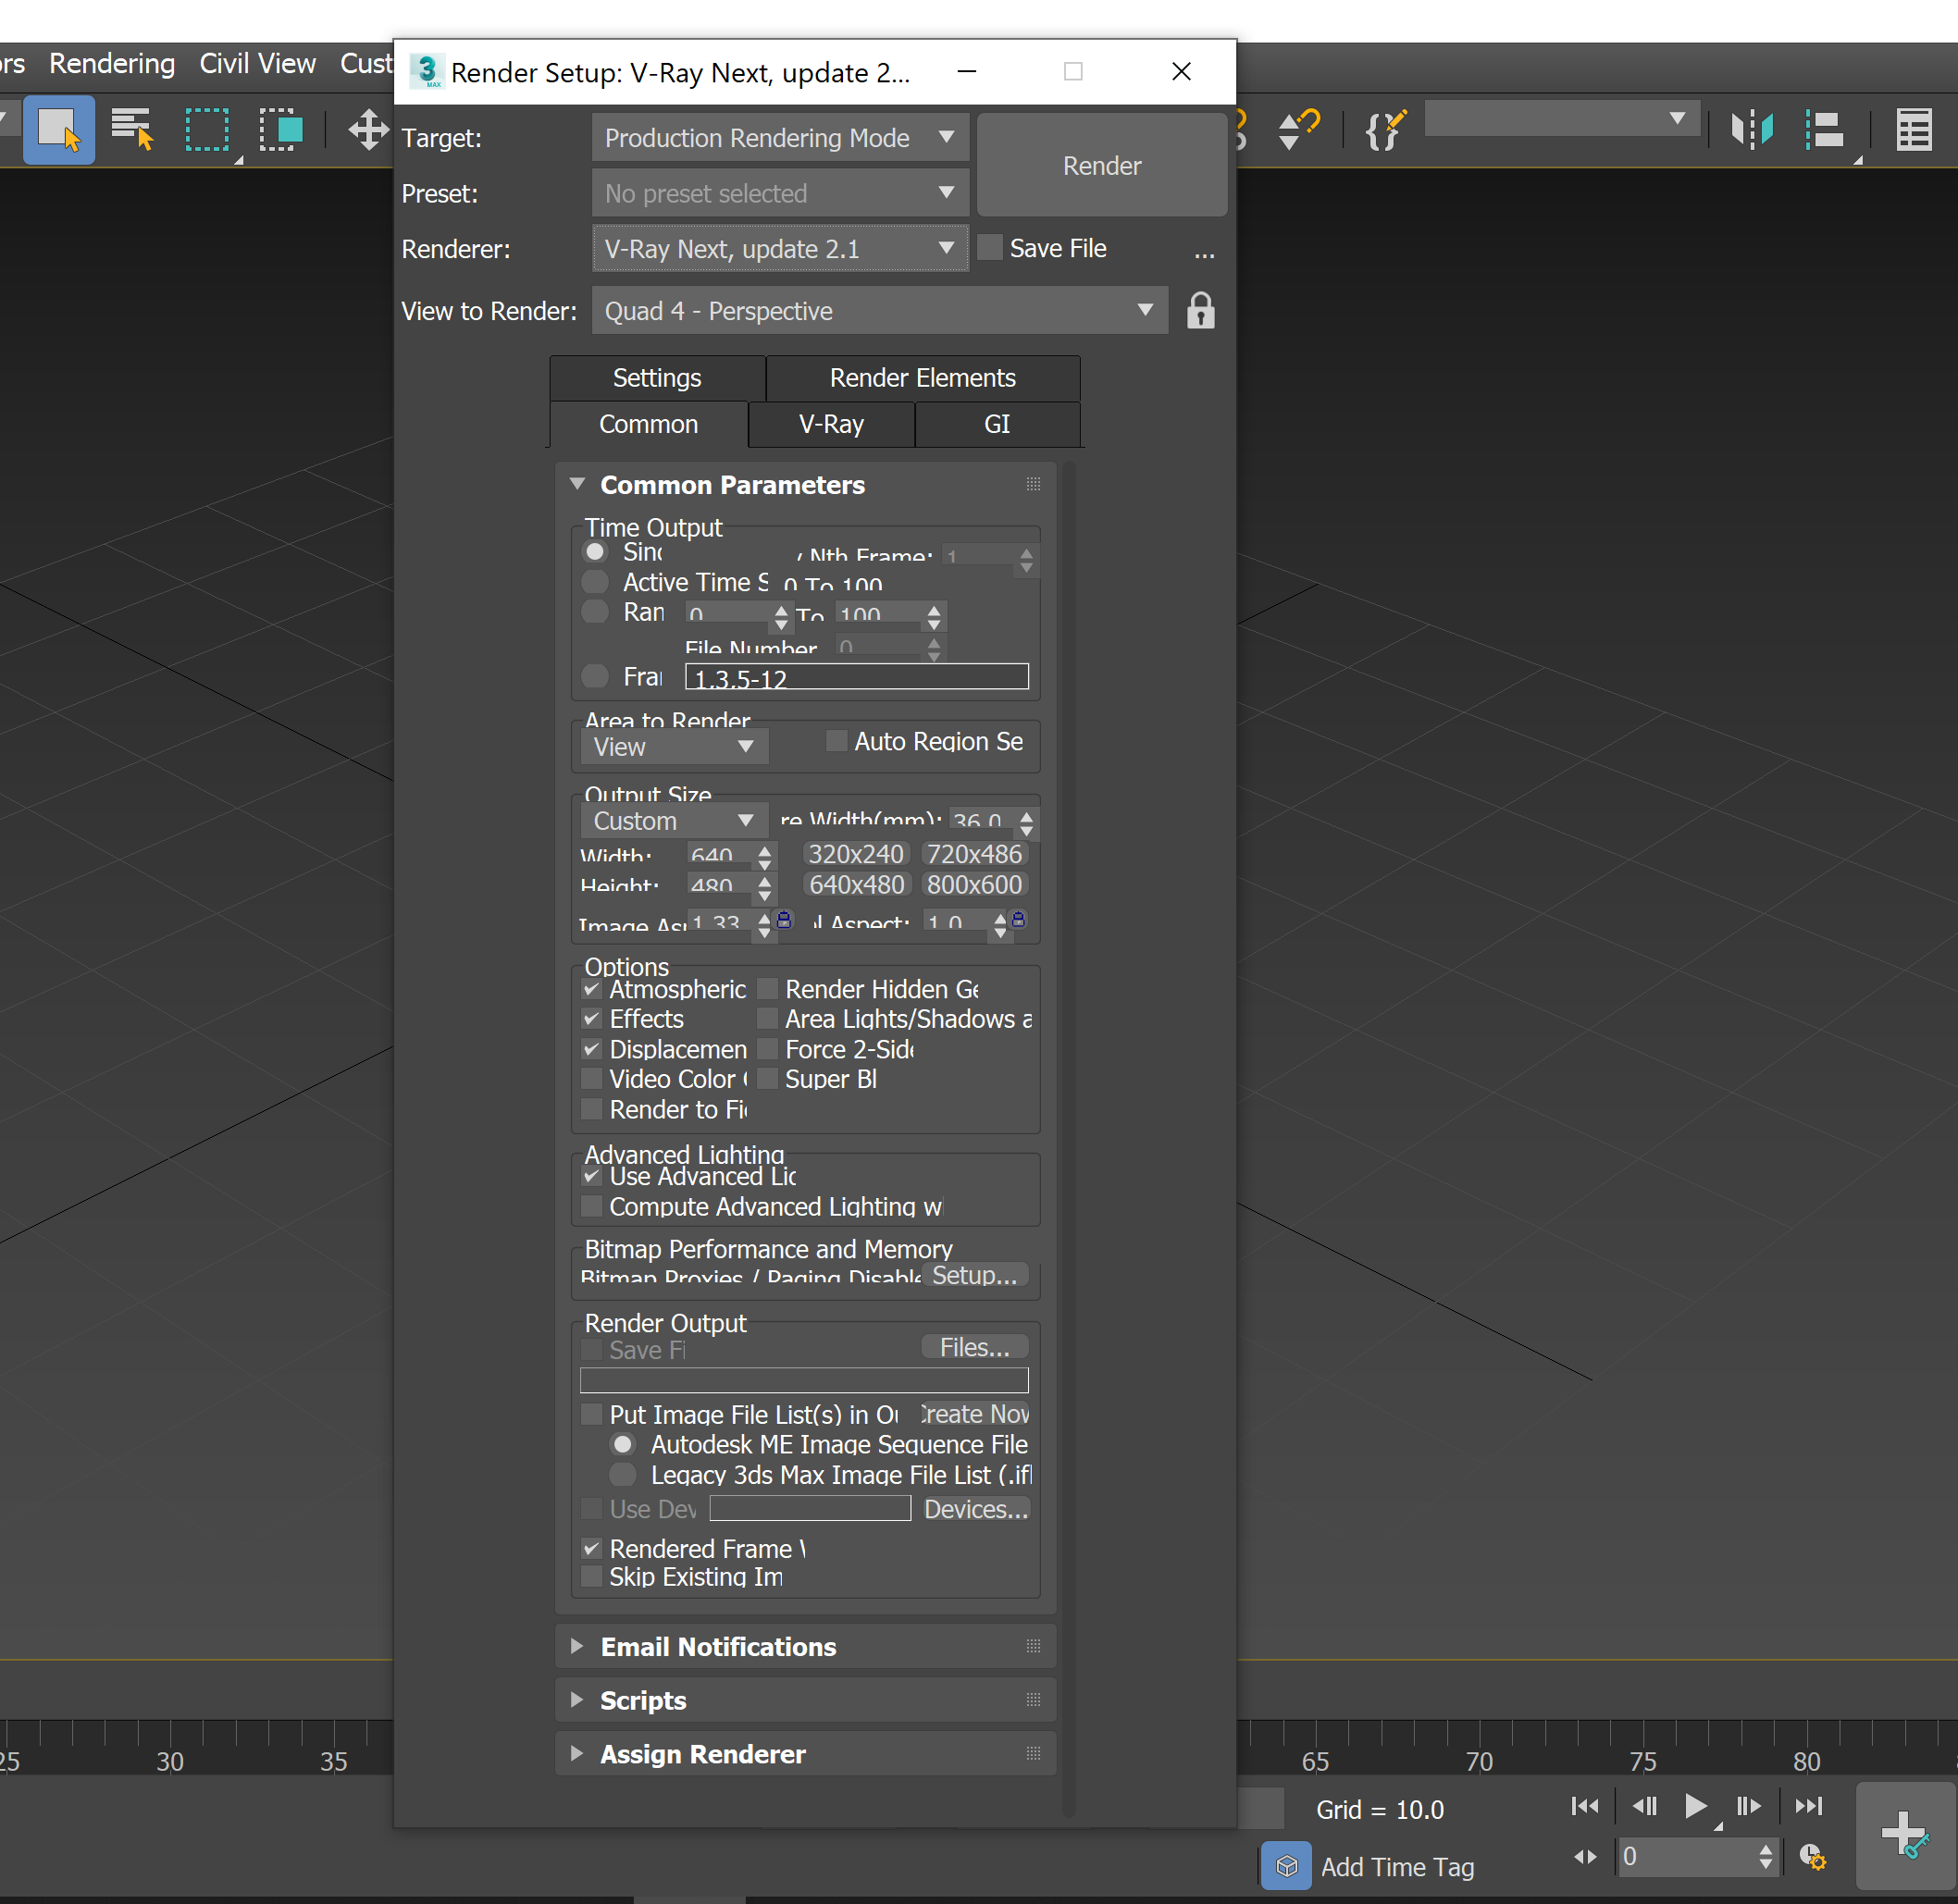Open the MAXScript editor icon

(x=1385, y=130)
